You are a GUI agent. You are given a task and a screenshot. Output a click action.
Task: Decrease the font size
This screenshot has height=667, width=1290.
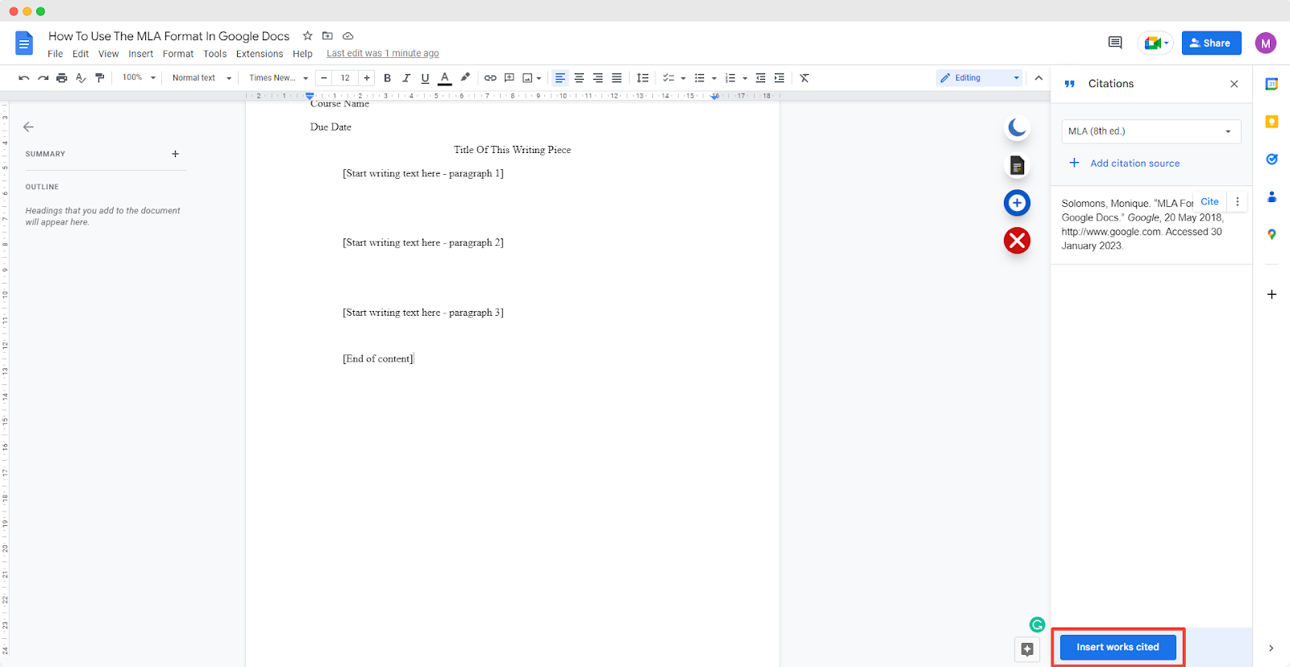(324, 78)
